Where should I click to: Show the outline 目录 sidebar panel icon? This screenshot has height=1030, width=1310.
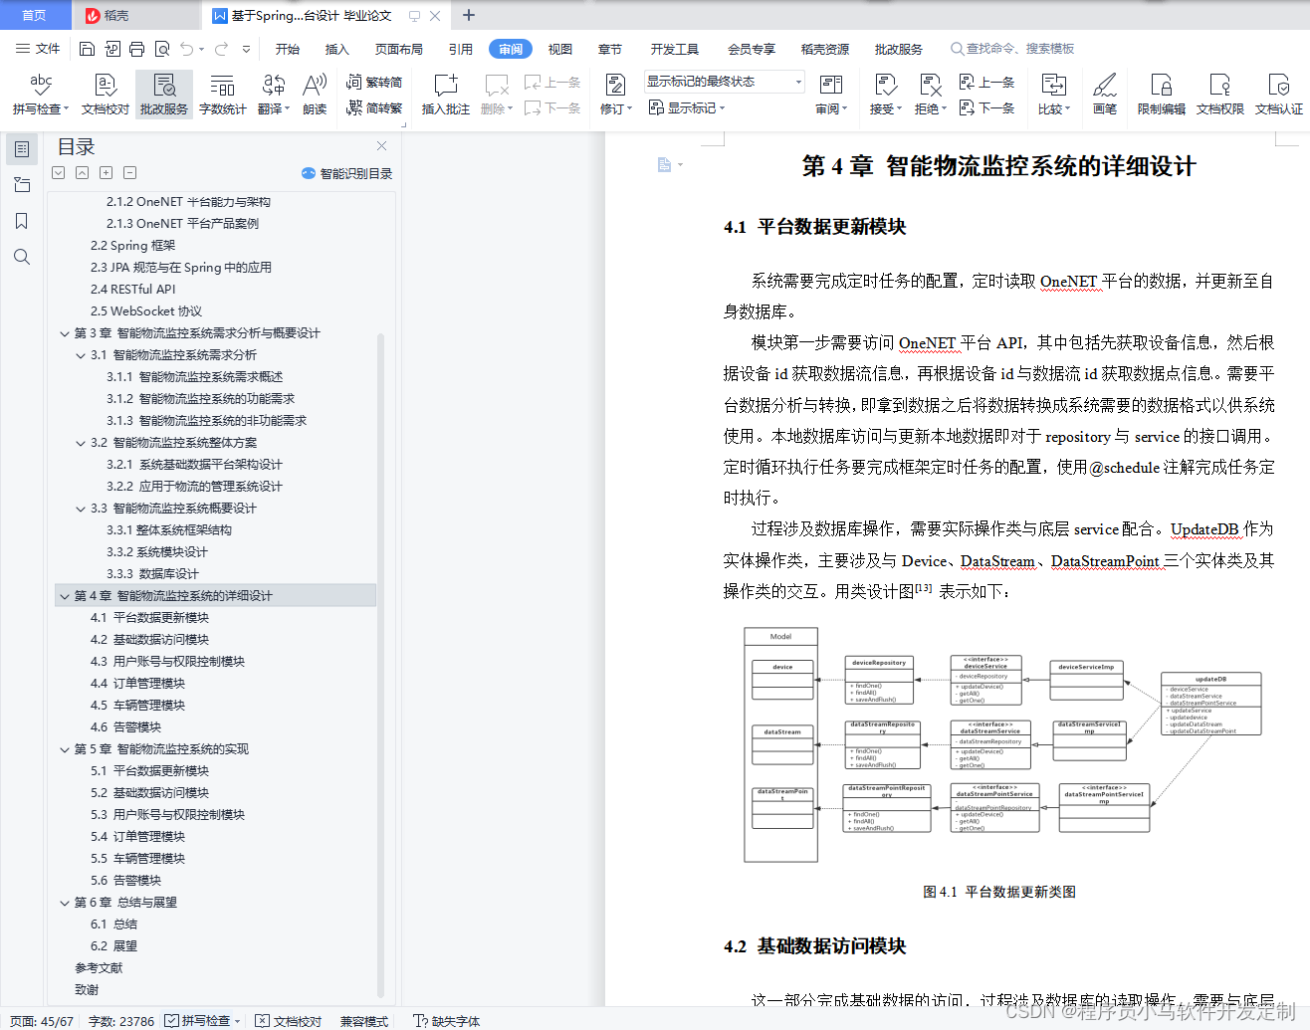click(21, 149)
